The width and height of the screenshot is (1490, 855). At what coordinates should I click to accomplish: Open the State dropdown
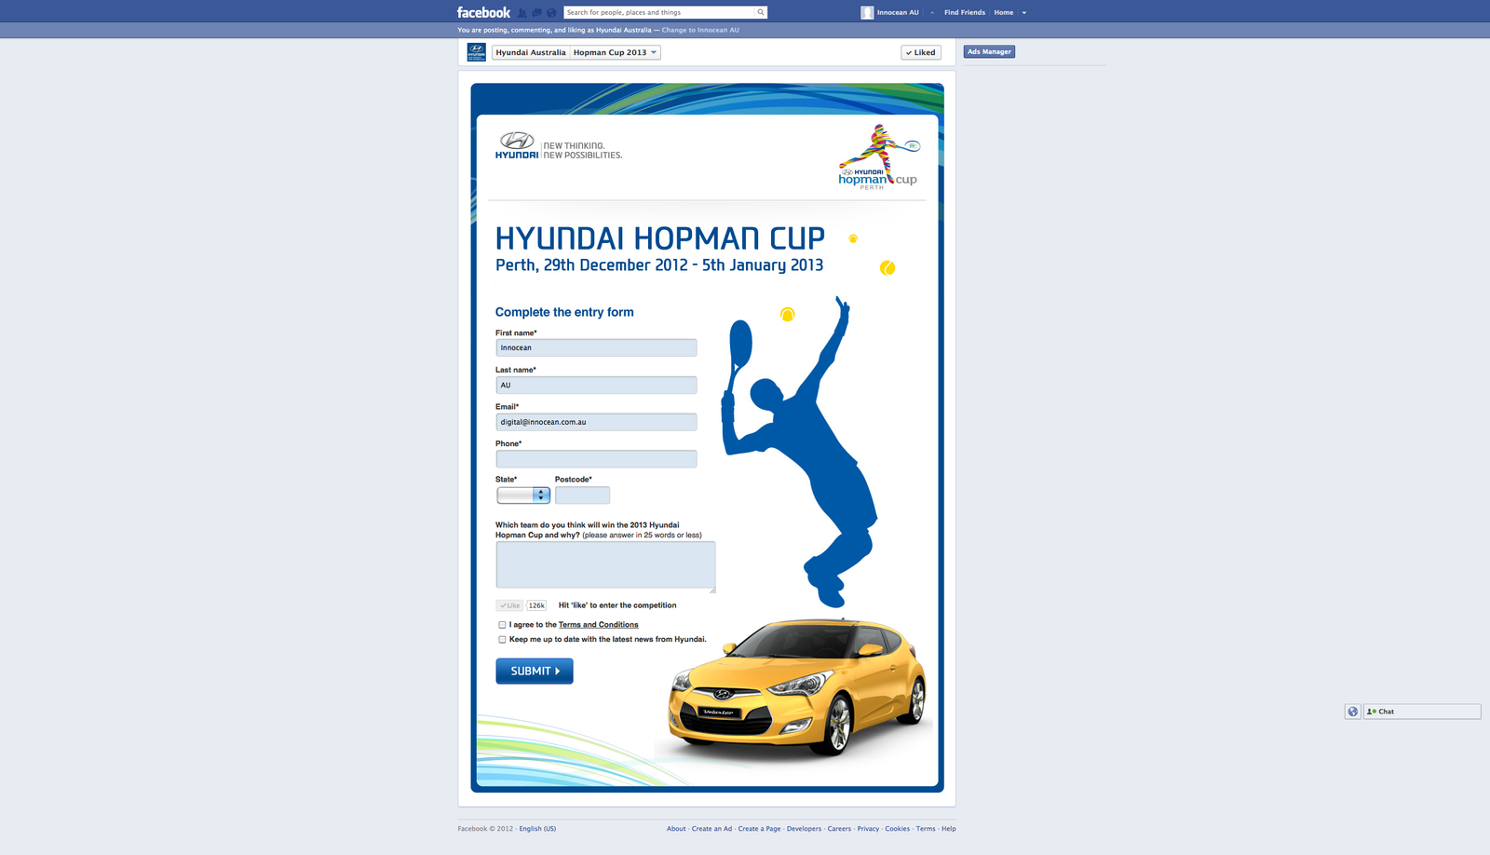point(523,495)
